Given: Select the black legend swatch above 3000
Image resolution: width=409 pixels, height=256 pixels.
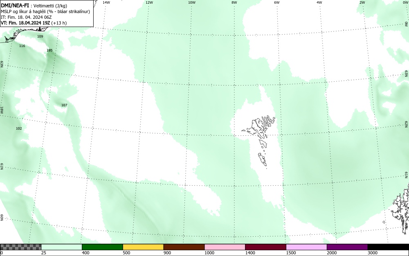Looking at the screenshot, I should (388, 247).
